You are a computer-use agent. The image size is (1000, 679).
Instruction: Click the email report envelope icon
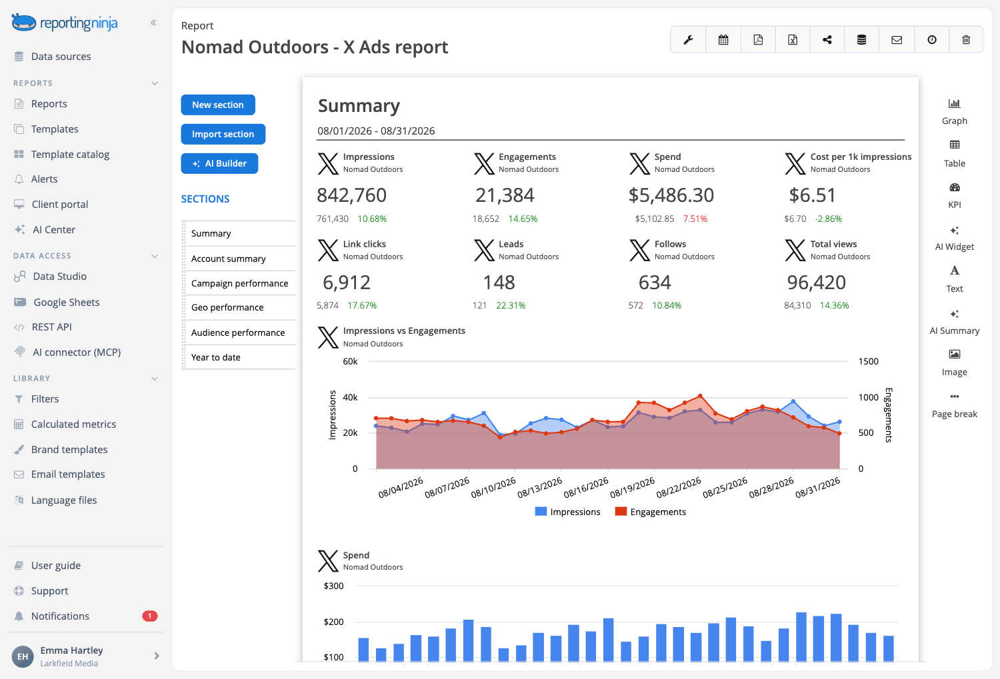tap(897, 40)
